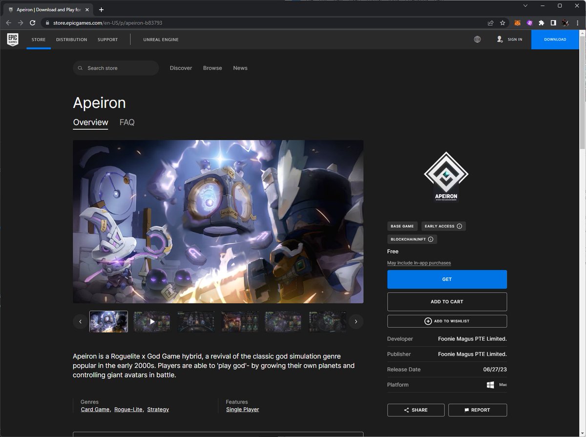The width and height of the screenshot is (586, 437).
Task: Open the News section
Action: [240, 68]
